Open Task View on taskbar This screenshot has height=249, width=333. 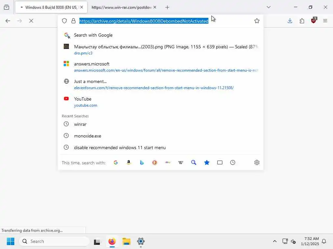pyautogui.click(x=97, y=241)
